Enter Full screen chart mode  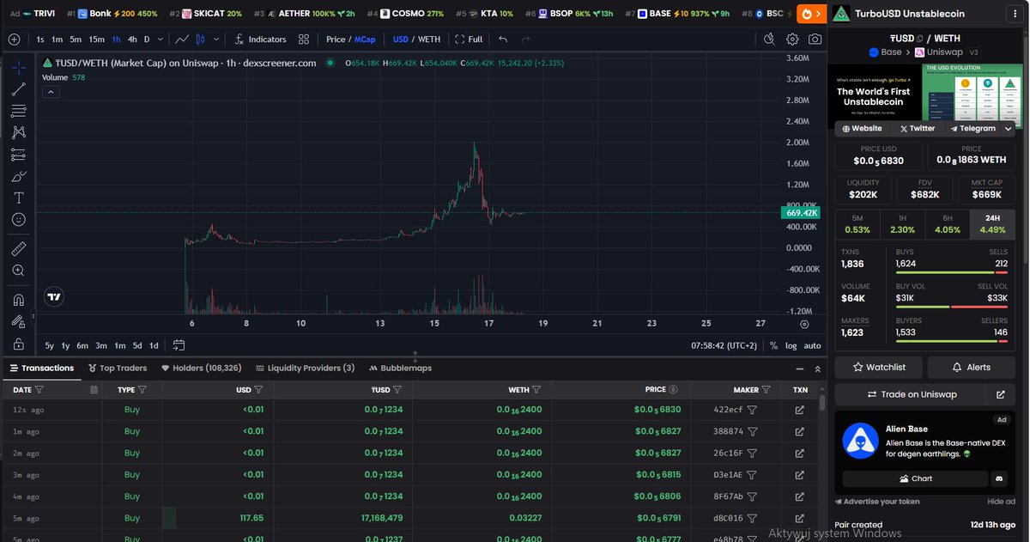pos(469,40)
